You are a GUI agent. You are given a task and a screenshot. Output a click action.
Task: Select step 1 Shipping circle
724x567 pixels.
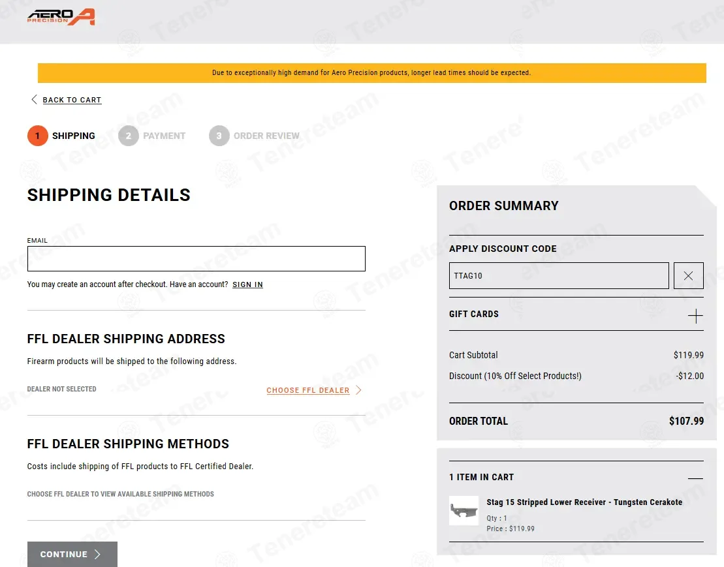[x=37, y=136]
